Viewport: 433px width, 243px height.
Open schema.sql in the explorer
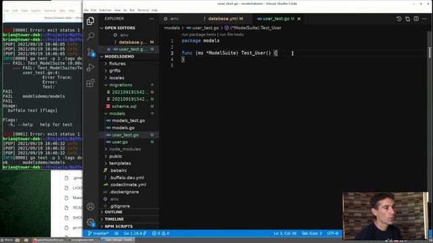coord(124,107)
